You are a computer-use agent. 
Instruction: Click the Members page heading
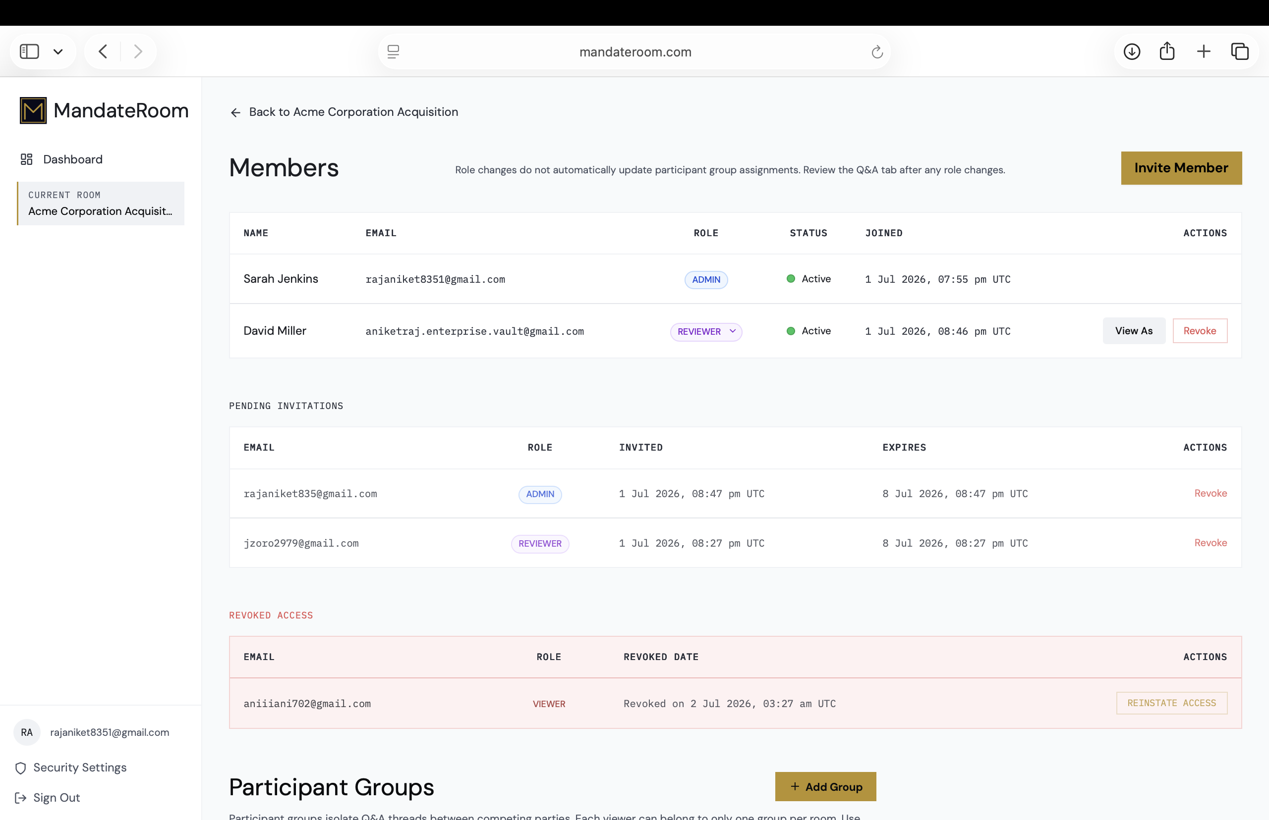coord(284,168)
